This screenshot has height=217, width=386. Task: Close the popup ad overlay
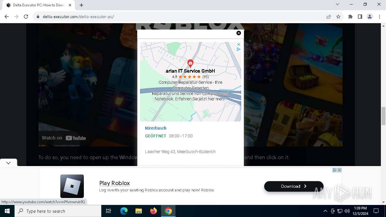(239, 33)
